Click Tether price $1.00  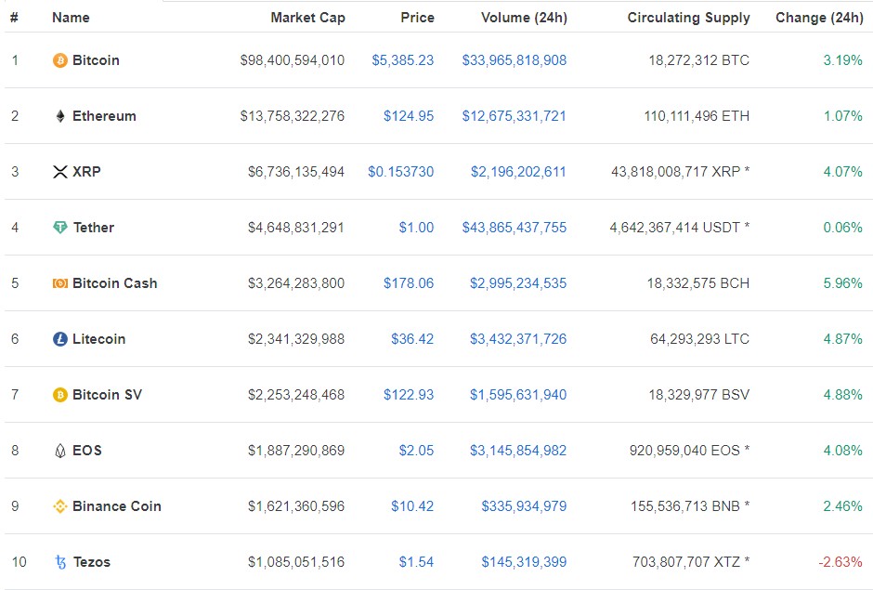(416, 228)
